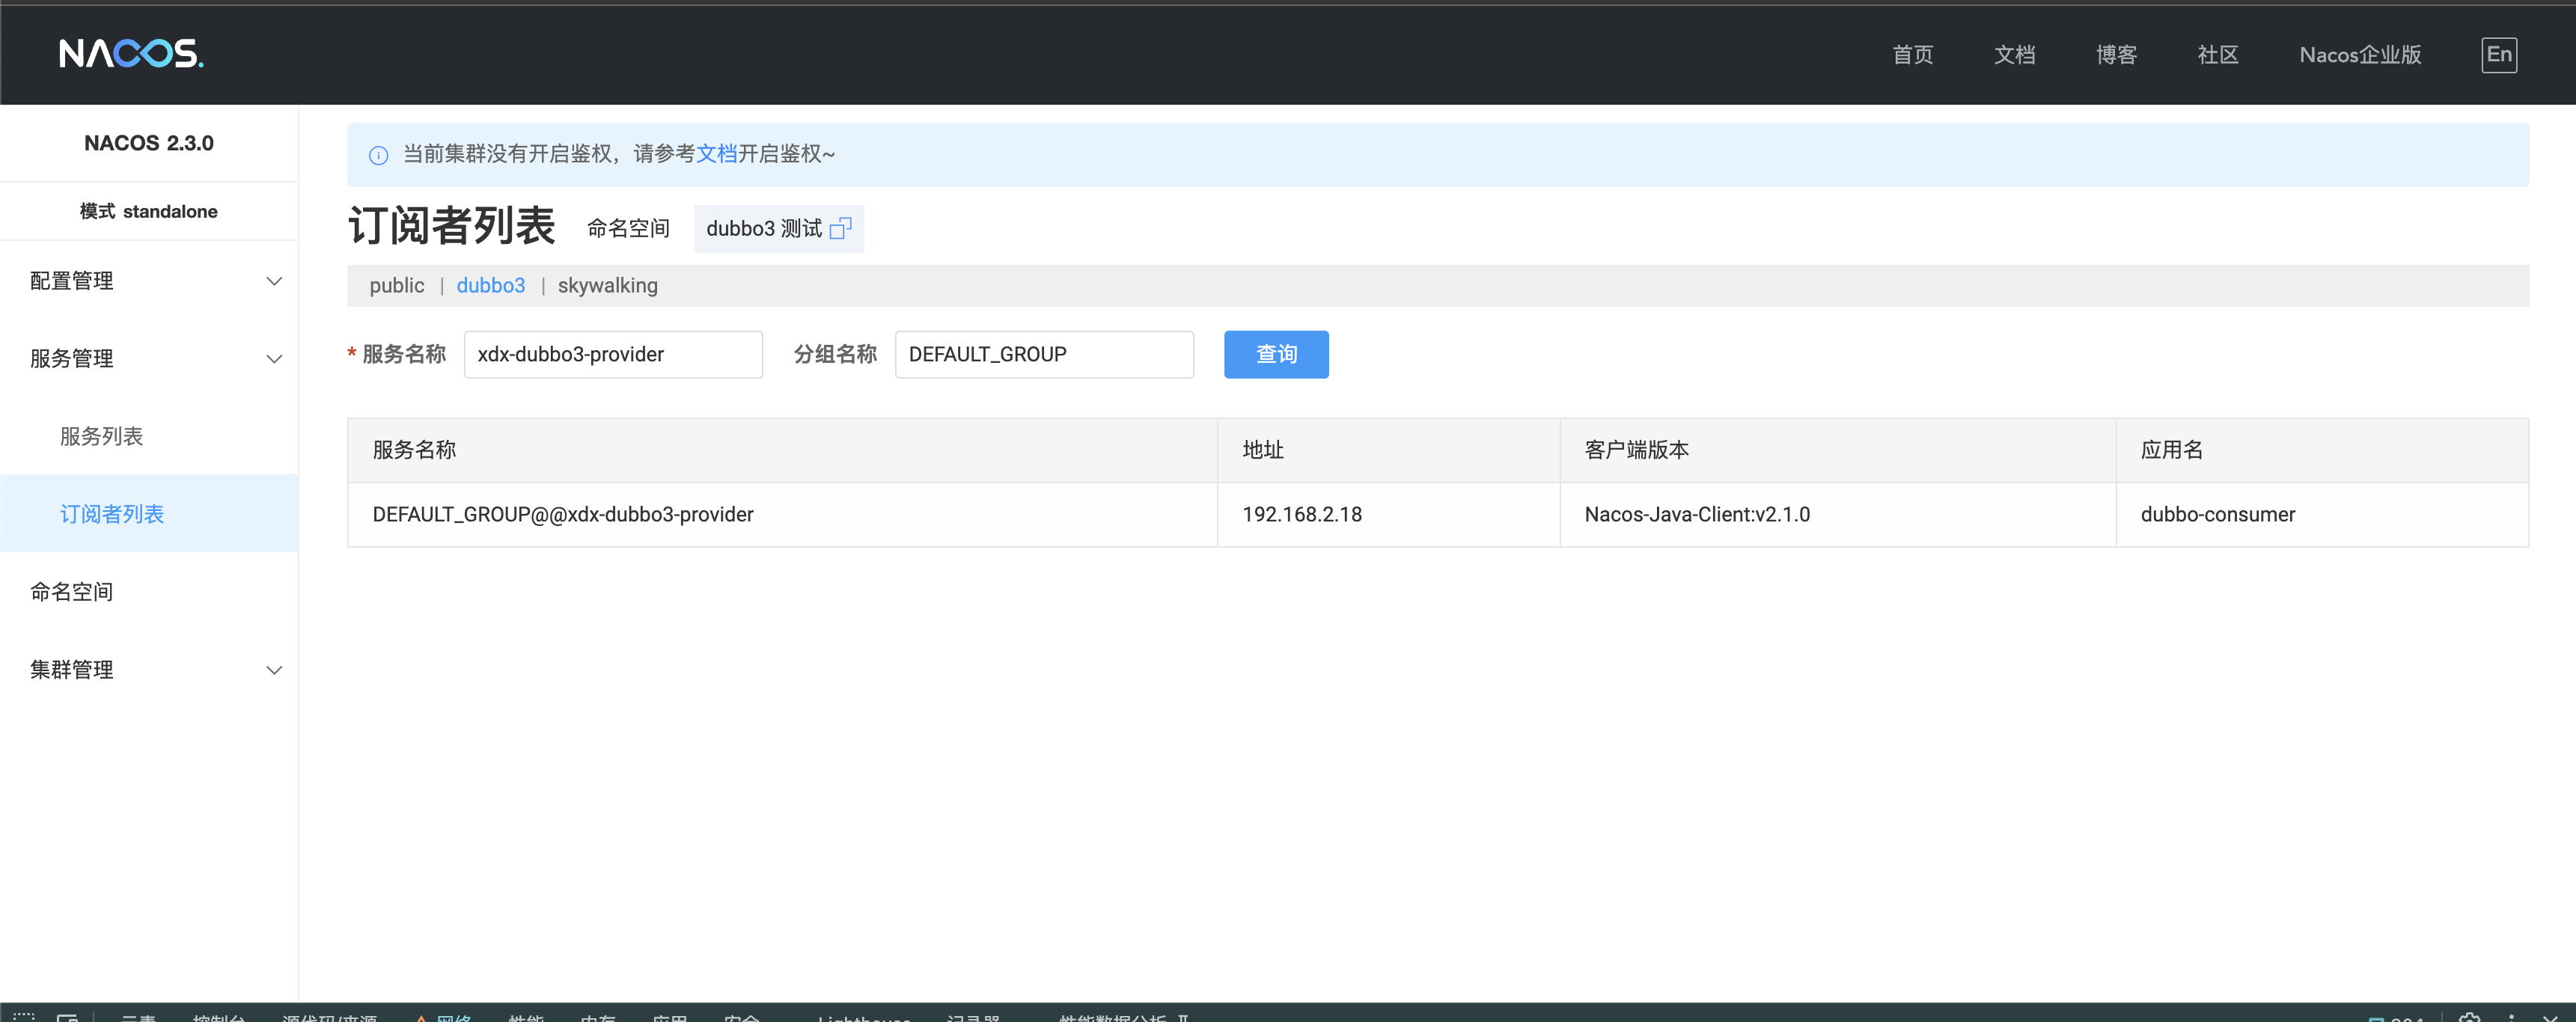Open the Nacos企业版 header link
This screenshot has height=1022, width=2576.
click(2359, 55)
